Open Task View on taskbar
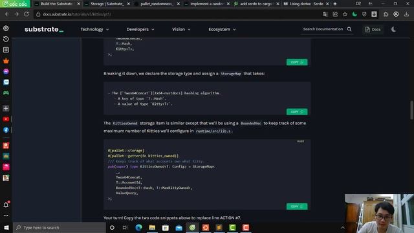 125,227
